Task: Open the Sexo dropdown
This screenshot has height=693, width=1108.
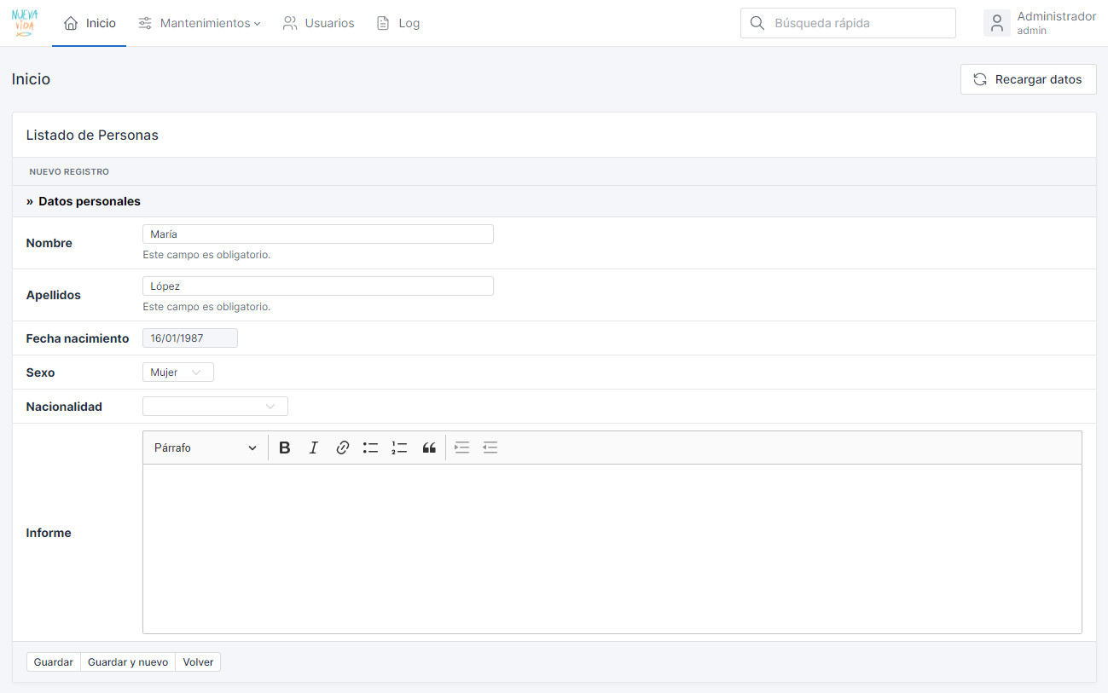Action: 177,372
